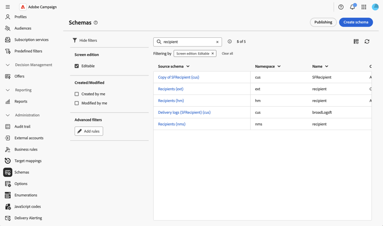Open the JavaScript codes menu item
The height and width of the screenshot is (226, 383).
click(28, 207)
